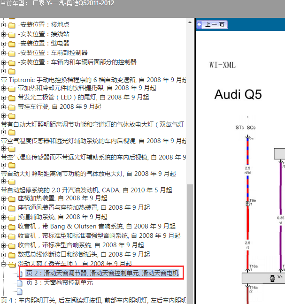Go back with the 上一页 button
This screenshot has width=285, height=304.
click(x=212, y=24)
